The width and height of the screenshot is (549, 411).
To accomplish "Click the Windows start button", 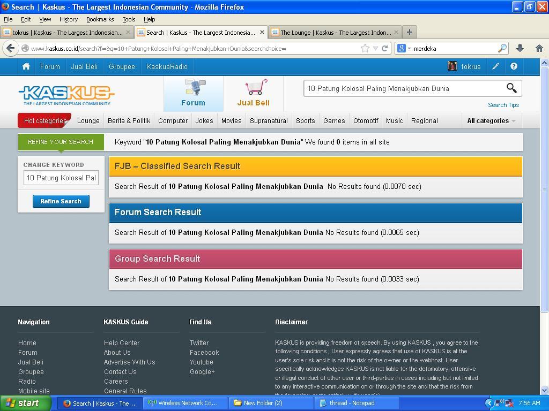I will coord(26,404).
